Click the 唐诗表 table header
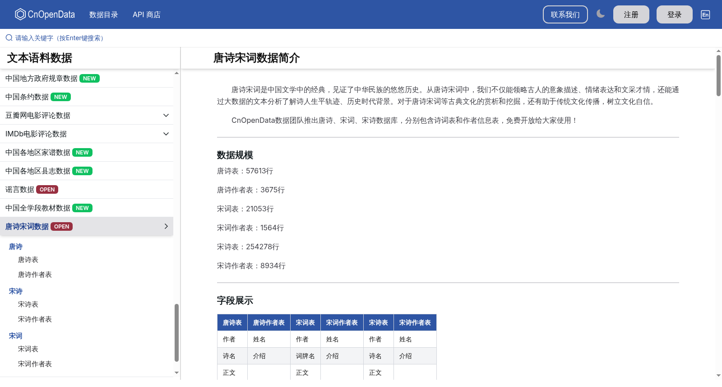The width and height of the screenshot is (722, 387). [x=232, y=322]
